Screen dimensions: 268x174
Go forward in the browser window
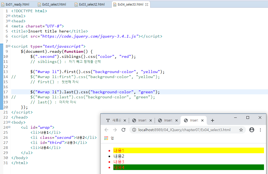pyautogui.click(x=115, y=130)
